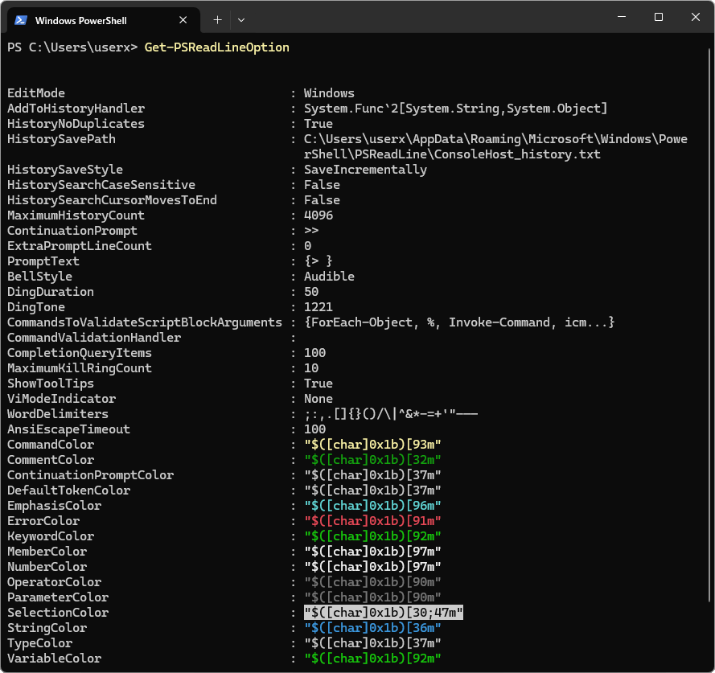Click the highlighted SelectionColor value

tap(383, 613)
